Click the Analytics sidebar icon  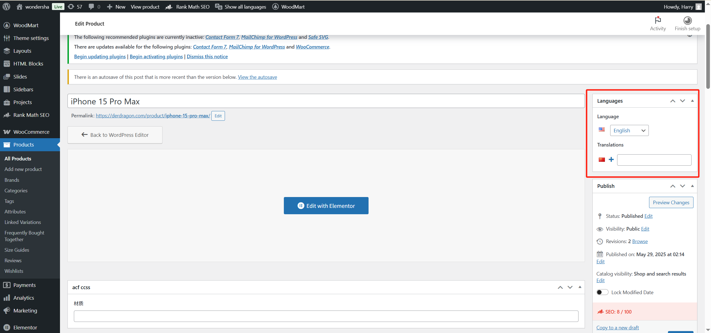[7, 297]
